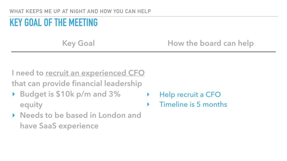Click the dark divider line under column headers

pyautogui.click(x=143, y=52)
